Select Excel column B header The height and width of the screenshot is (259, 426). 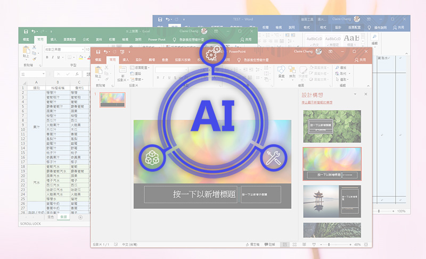(x=58, y=82)
